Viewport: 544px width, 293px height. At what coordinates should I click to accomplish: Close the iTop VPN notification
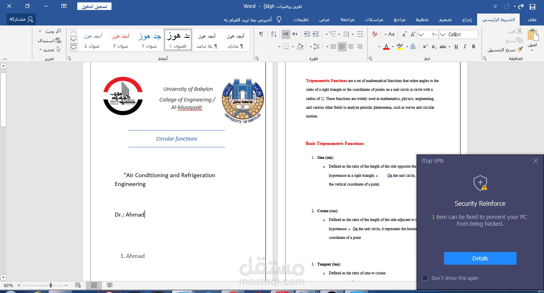(535, 161)
